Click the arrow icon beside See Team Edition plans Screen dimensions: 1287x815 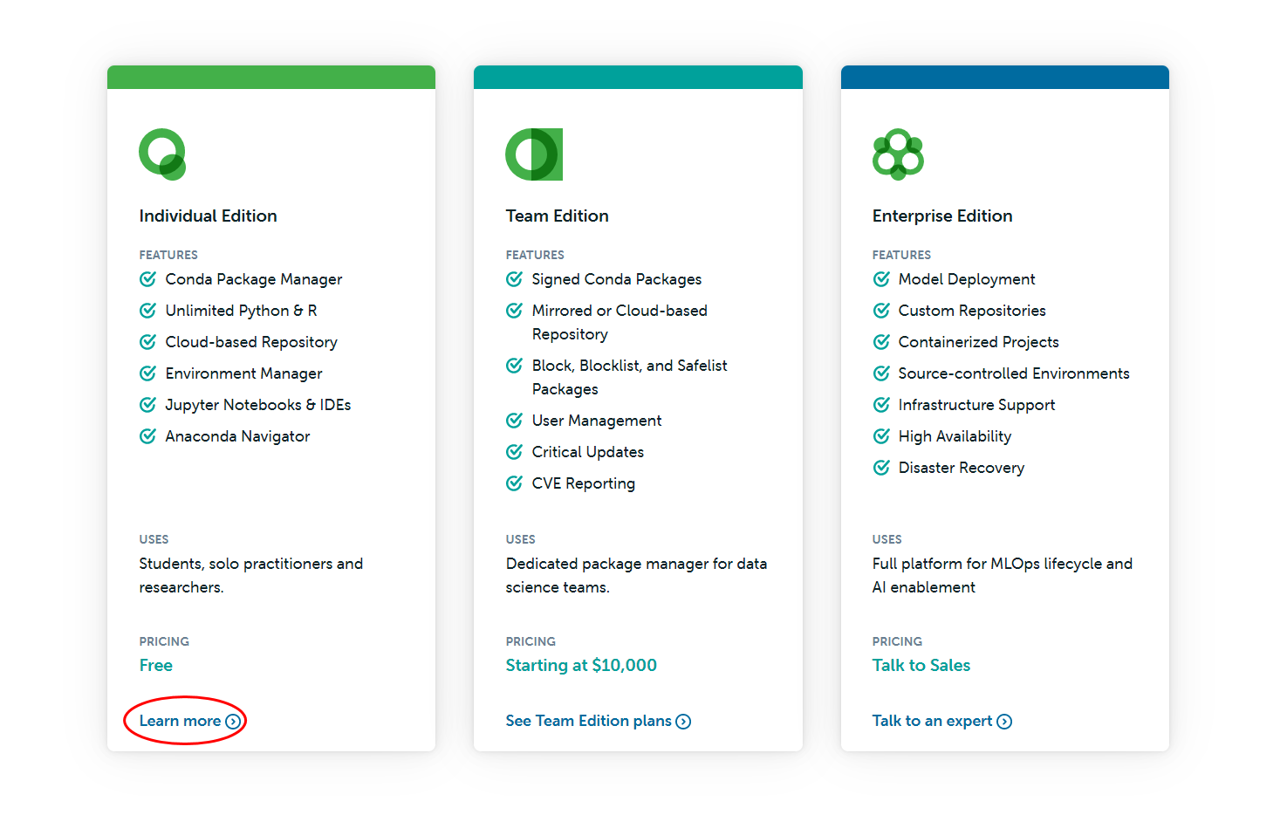(x=683, y=722)
